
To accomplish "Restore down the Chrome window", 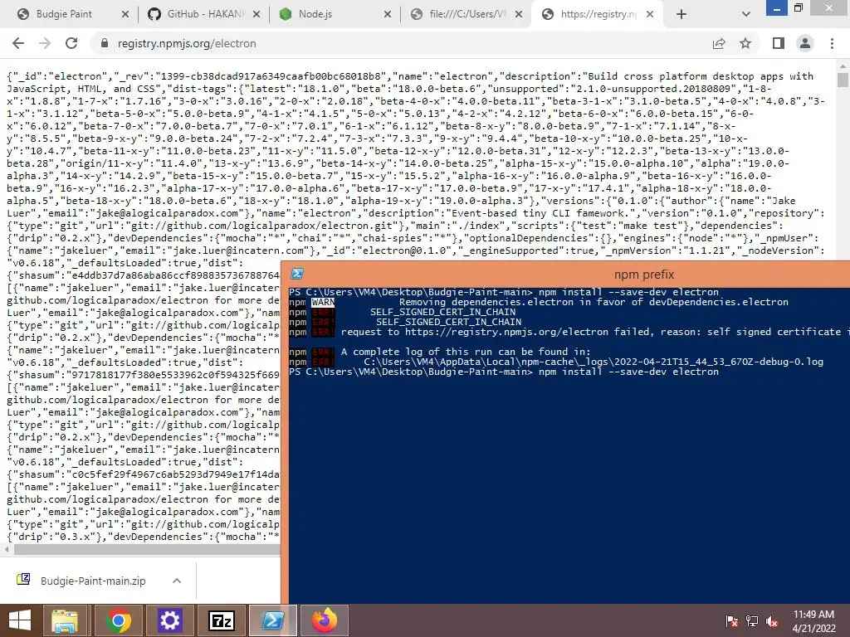I will click(x=798, y=7).
